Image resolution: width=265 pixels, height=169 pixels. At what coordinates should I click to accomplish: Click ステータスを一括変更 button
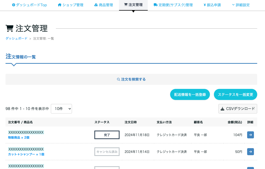[235, 94]
